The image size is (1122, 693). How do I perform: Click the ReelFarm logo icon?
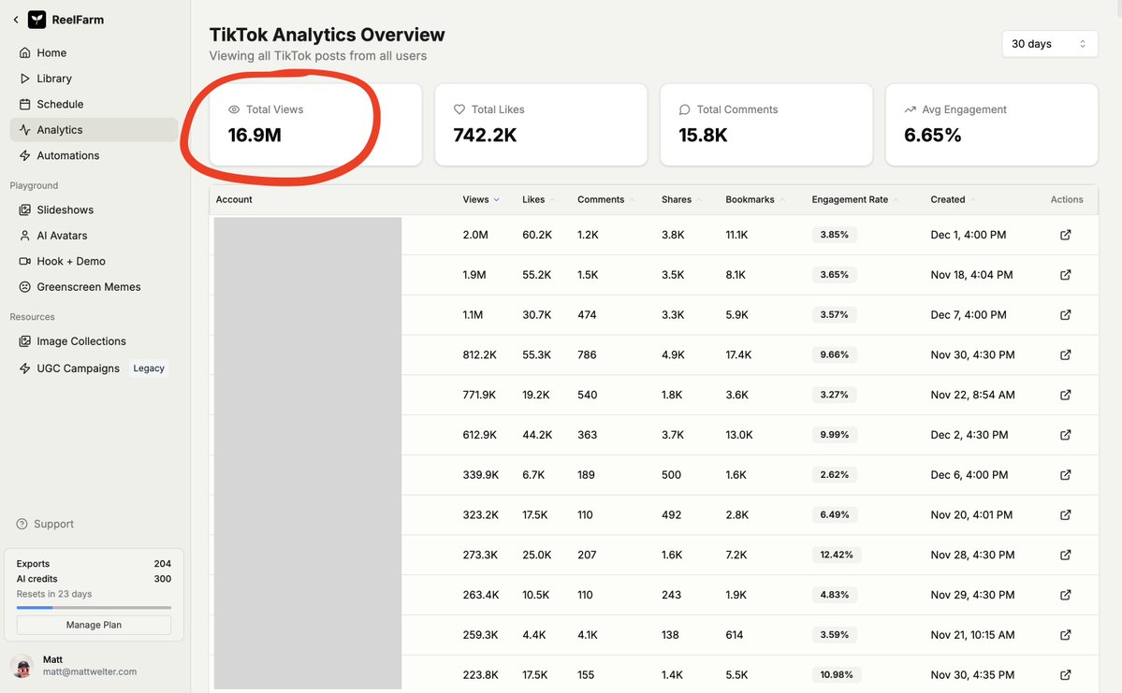point(36,20)
